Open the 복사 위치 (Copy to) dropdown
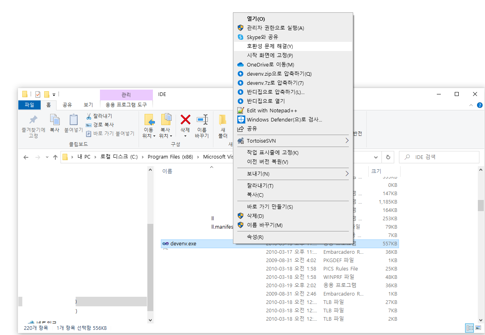 point(165,133)
